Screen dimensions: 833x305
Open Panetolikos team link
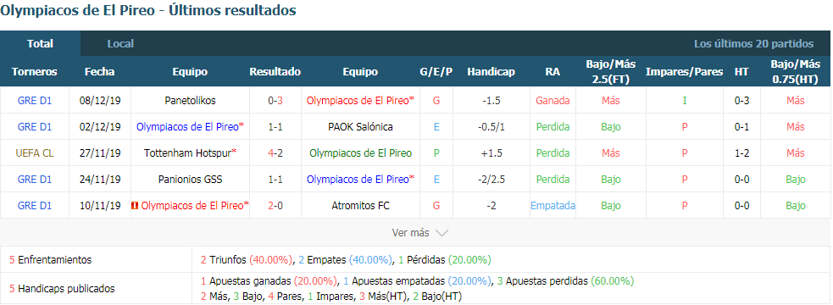coord(190,101)
